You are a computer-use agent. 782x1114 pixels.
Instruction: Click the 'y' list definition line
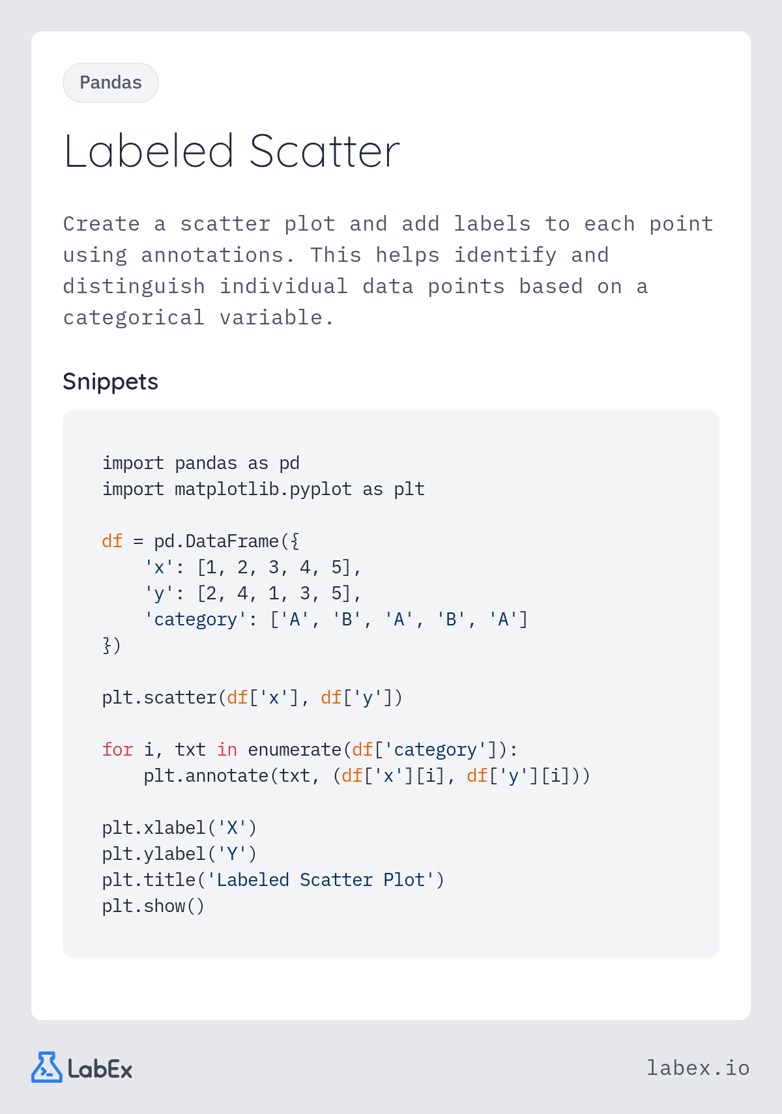click(x=253, y=593)
